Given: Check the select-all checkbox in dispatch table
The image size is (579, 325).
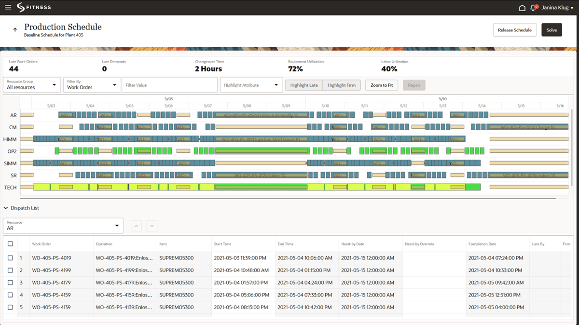Looking at the screenshot, I should pos(10,244).
